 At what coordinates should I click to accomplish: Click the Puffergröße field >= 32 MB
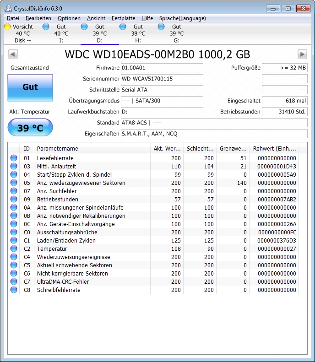coord(285,68)
